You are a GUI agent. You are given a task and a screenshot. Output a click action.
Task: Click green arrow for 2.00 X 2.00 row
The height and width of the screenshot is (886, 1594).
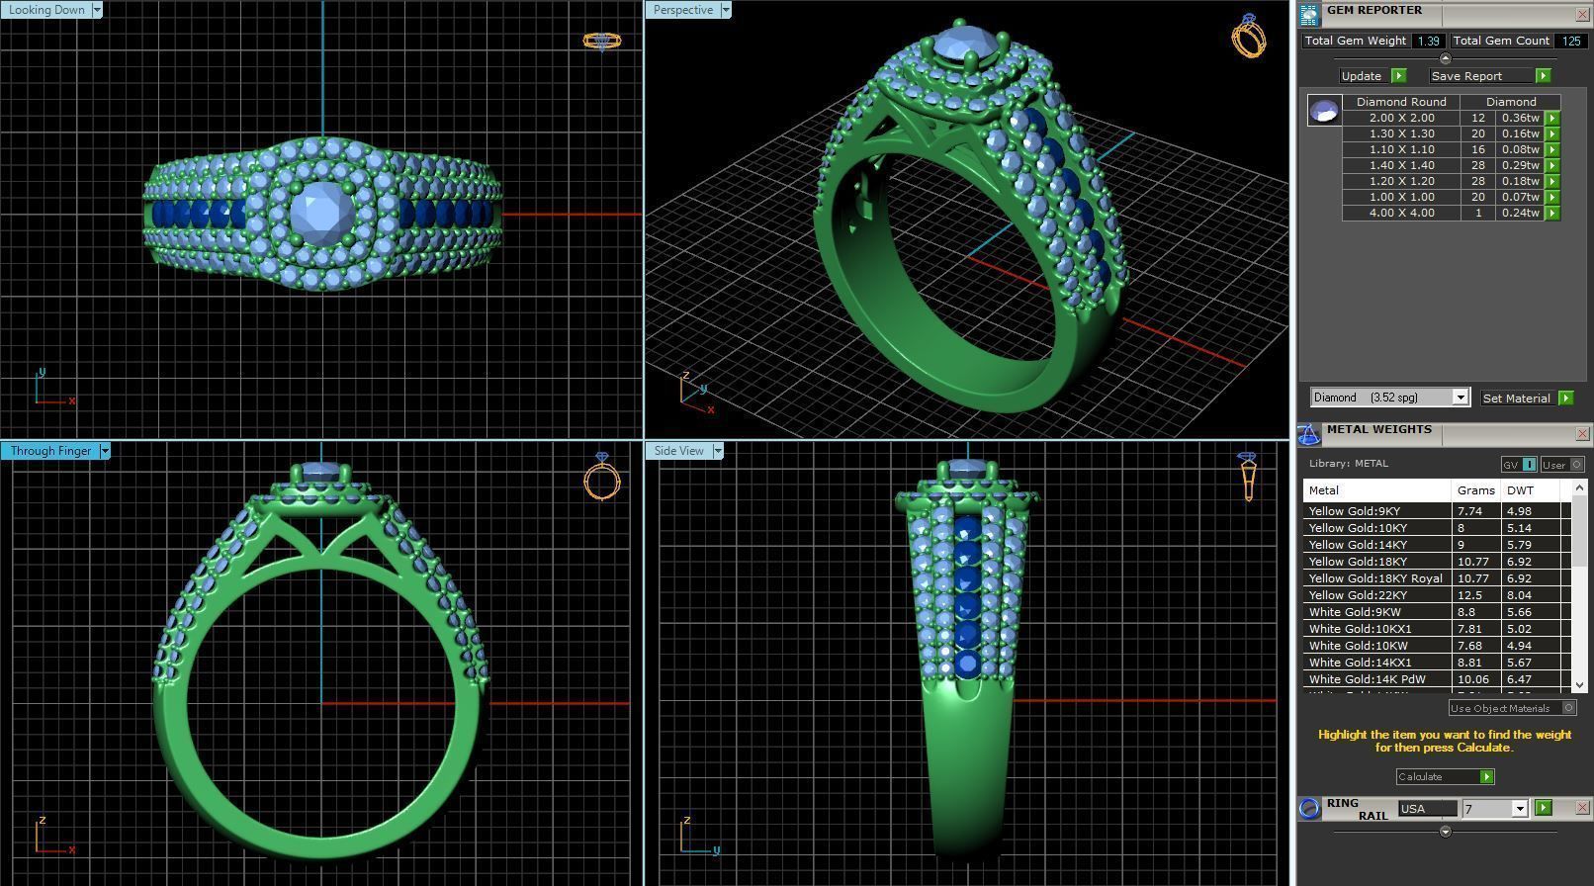click(x=1552, y=118)
